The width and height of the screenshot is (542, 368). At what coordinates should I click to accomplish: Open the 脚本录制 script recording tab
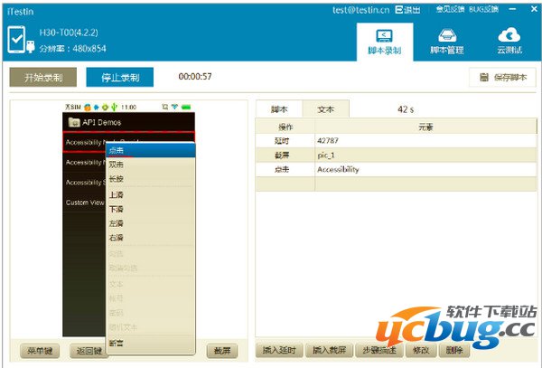[x=384, y=40]
